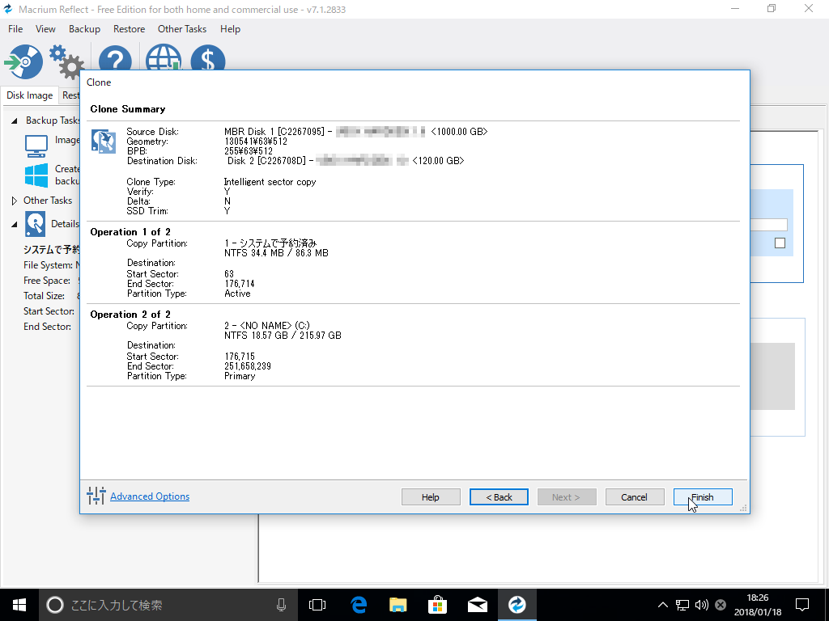The height and width of the screenshot is (621, 829).
Task: Click the taskbar clock and date
Action: point(757,605)
